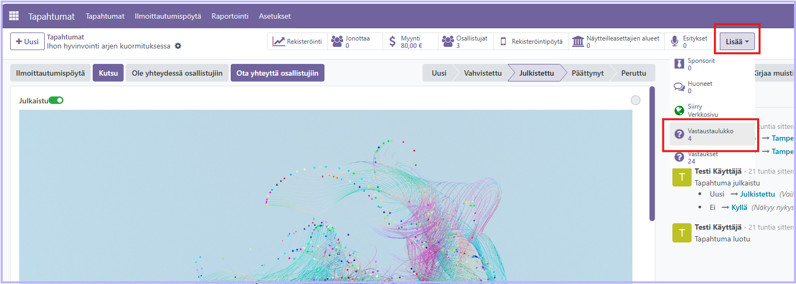The image size is (796, 284).
Task: Set status to Päättynyt stage
Action: coord(587,73)
